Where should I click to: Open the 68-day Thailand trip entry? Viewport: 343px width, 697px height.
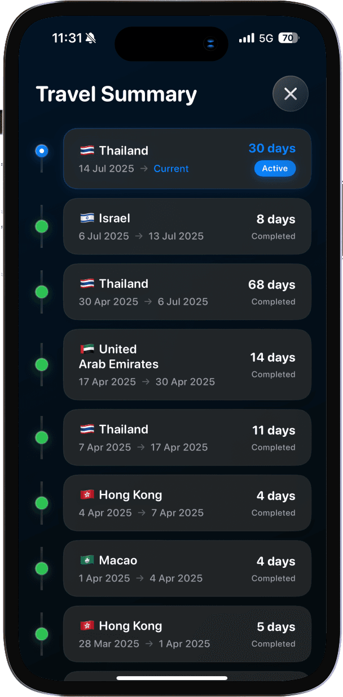coord(187,292)
